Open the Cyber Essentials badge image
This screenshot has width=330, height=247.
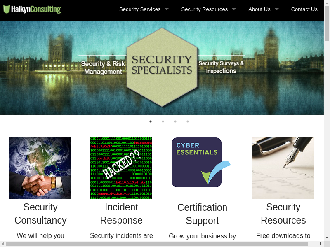[201, 162]
